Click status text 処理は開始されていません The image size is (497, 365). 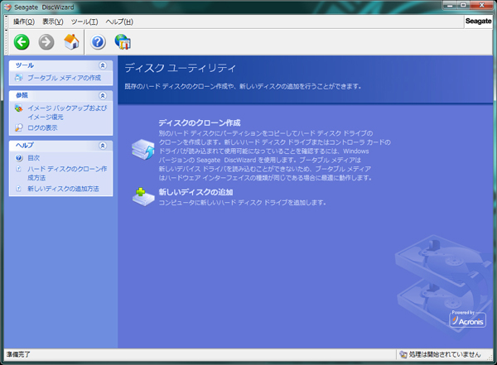tap(445, 354)
